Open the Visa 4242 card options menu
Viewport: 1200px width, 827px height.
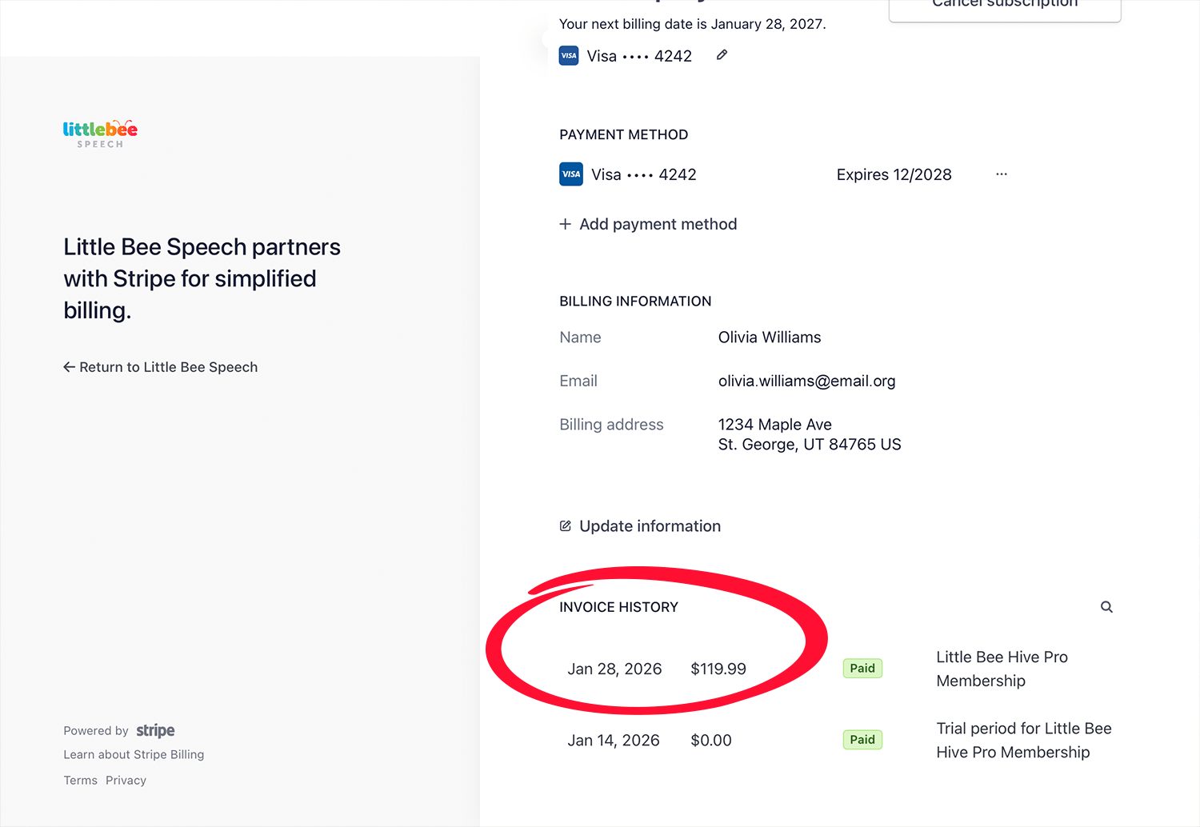point(1002,174)
